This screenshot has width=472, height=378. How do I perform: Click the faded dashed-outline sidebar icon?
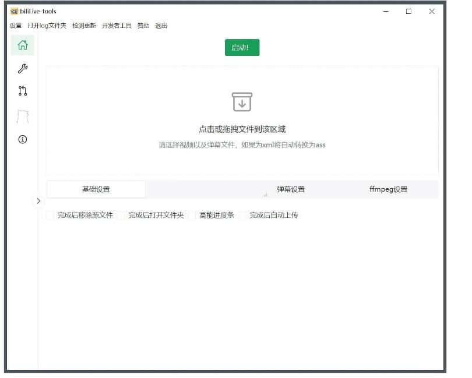[x=23, y=116]
